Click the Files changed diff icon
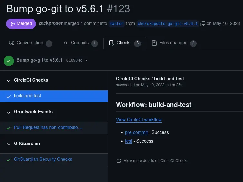Viewport: 243px width, 182px height. (x=154, y=43)
